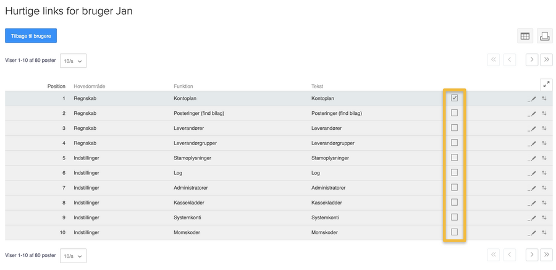Open the top 10/s page size dropdown
Screen dimensions: 556x270
tap(73, 61)
